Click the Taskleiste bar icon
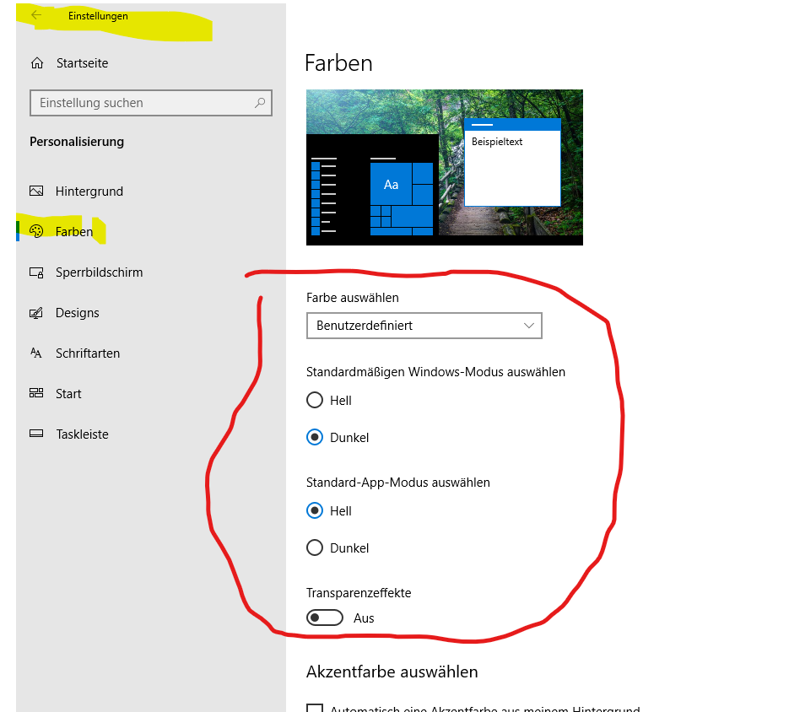This screenshot has width=789, height=712. 36,434
